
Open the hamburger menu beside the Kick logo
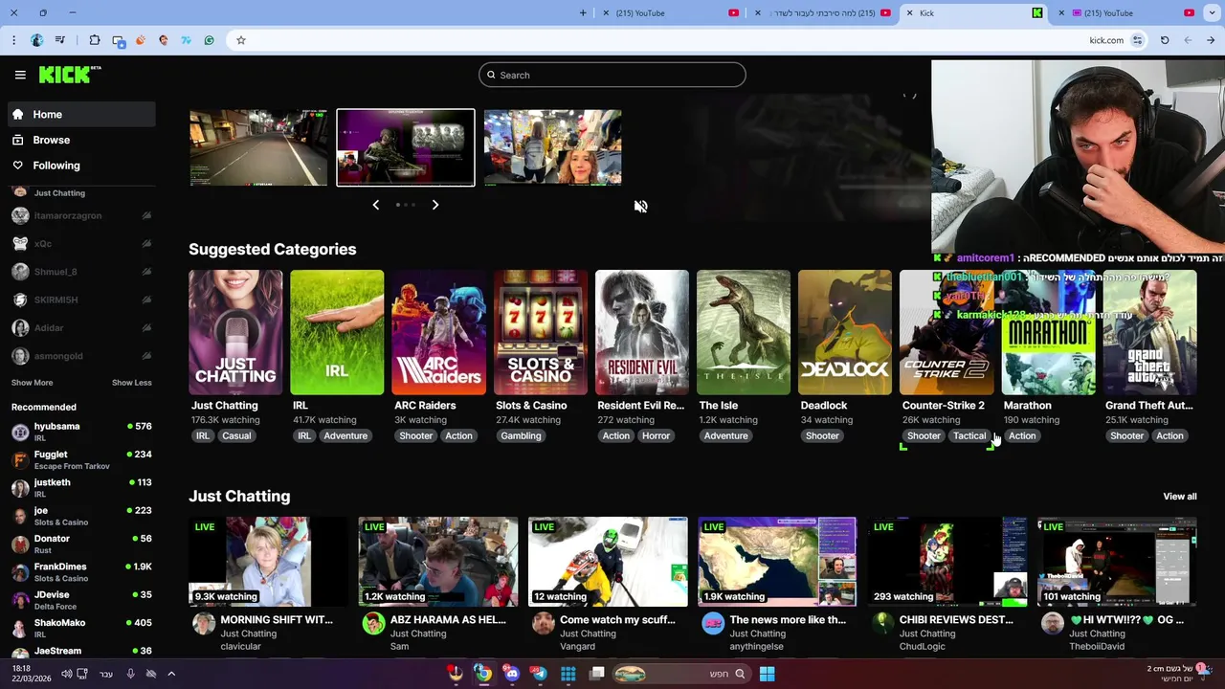click(x=20, y=75)
